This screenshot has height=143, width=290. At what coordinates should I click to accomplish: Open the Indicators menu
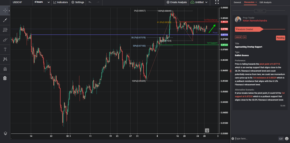61,2
